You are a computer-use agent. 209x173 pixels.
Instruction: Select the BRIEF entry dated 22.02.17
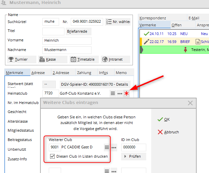(175, 42)
